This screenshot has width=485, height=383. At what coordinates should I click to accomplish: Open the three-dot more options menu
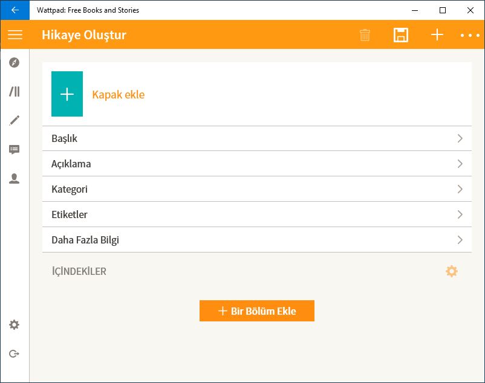(x=470, y=35)
